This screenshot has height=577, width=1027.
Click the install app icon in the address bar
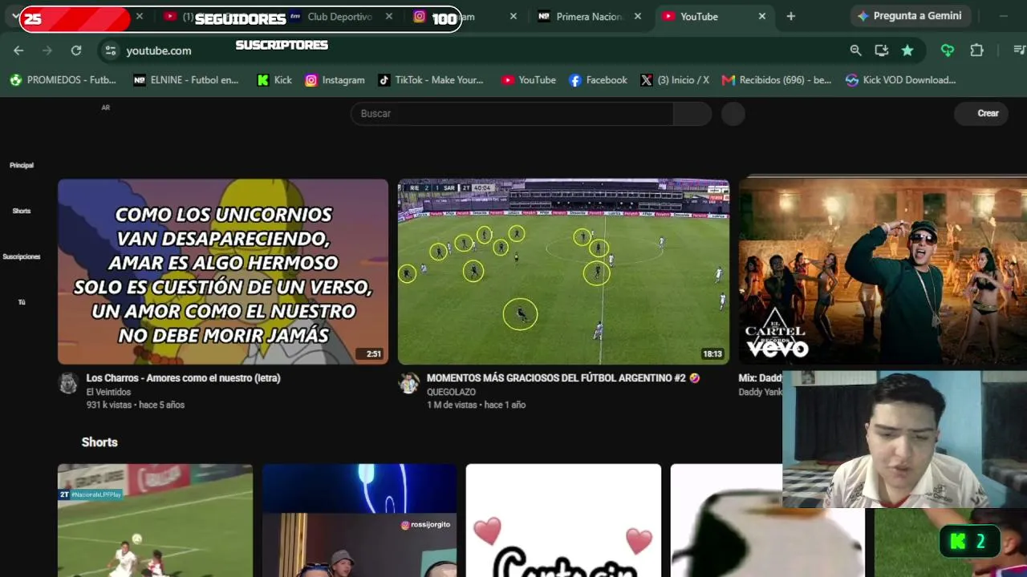coord(881,50)
